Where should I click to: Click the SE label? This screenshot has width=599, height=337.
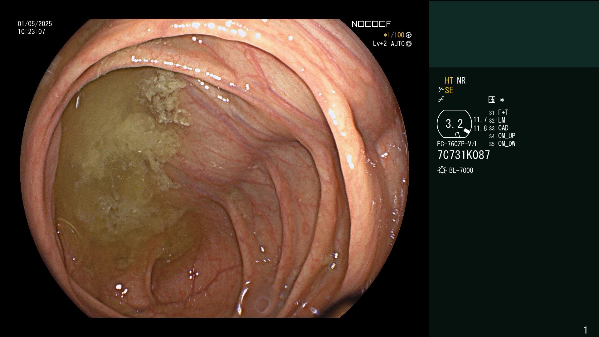(x=449, y=90)
